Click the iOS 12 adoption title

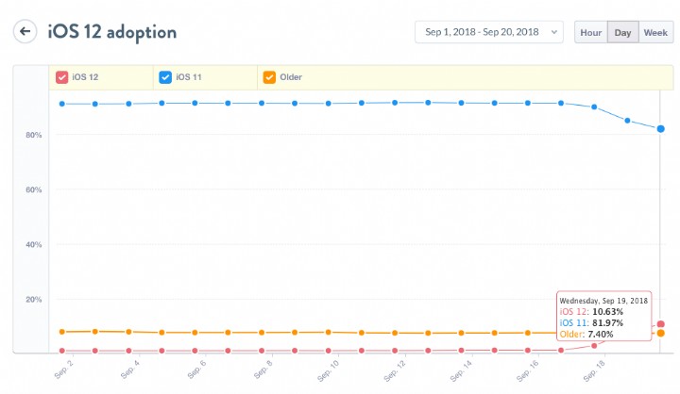tap(111, 31)
